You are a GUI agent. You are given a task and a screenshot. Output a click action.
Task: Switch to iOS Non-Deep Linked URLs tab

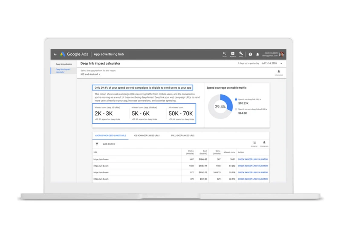(x=147, y=136)
